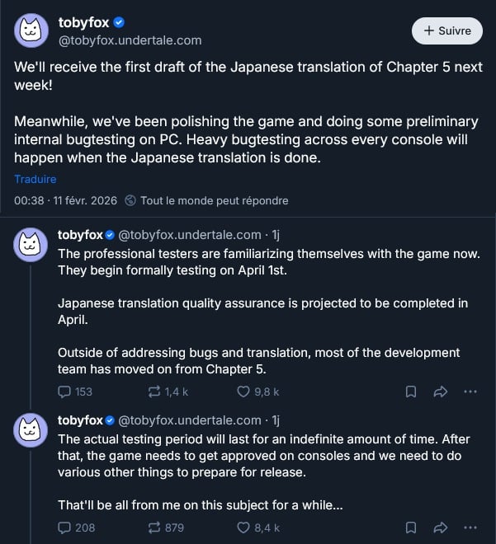Repost the reply with 879 reposts
Image resolution: width=496 pixels, height=544 pixels.
[154, 528]
